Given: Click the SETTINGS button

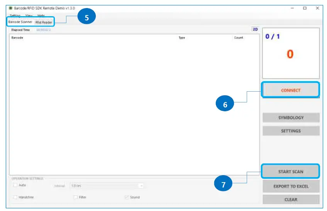Looking at the screenshot, I should coord(291,131).
